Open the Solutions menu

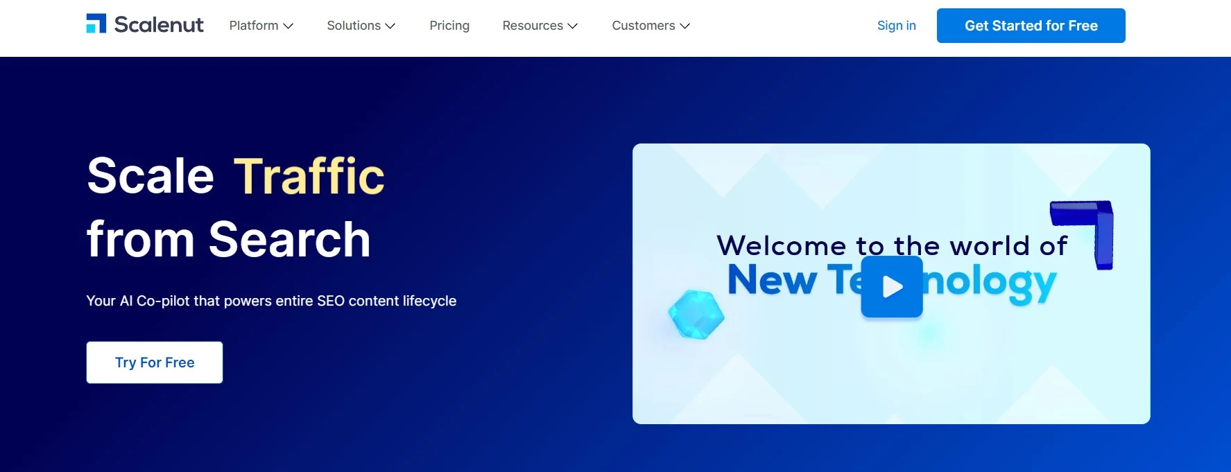click(354, 26)
